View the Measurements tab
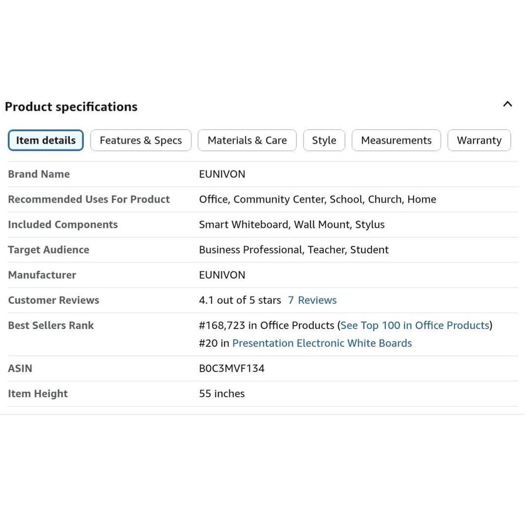528x509 pixels. click(396, 140)
